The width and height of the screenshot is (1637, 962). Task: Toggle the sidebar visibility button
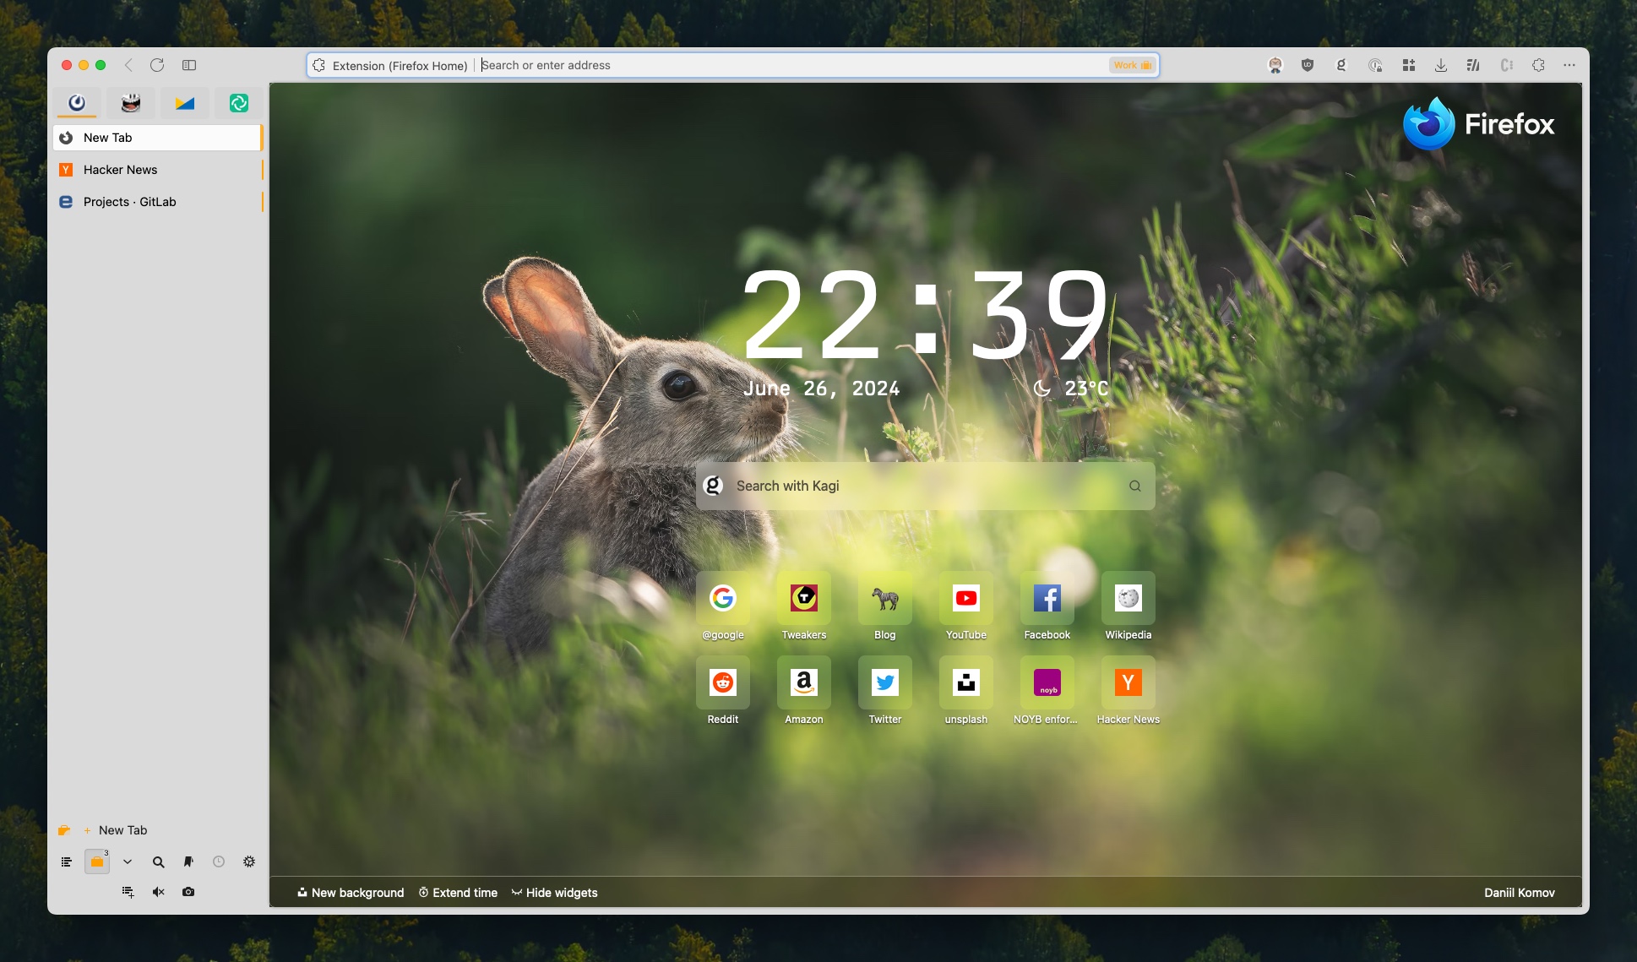coord(189,65)
